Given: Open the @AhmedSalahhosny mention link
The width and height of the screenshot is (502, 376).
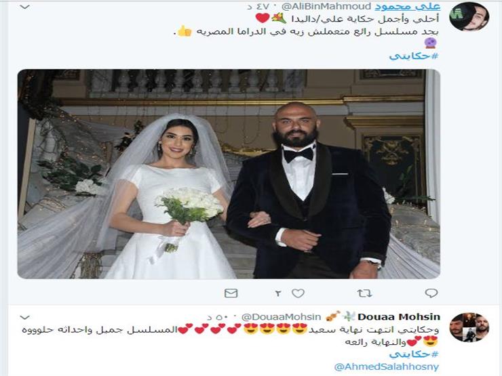Looking at the screenshot, I should (387, 367).
